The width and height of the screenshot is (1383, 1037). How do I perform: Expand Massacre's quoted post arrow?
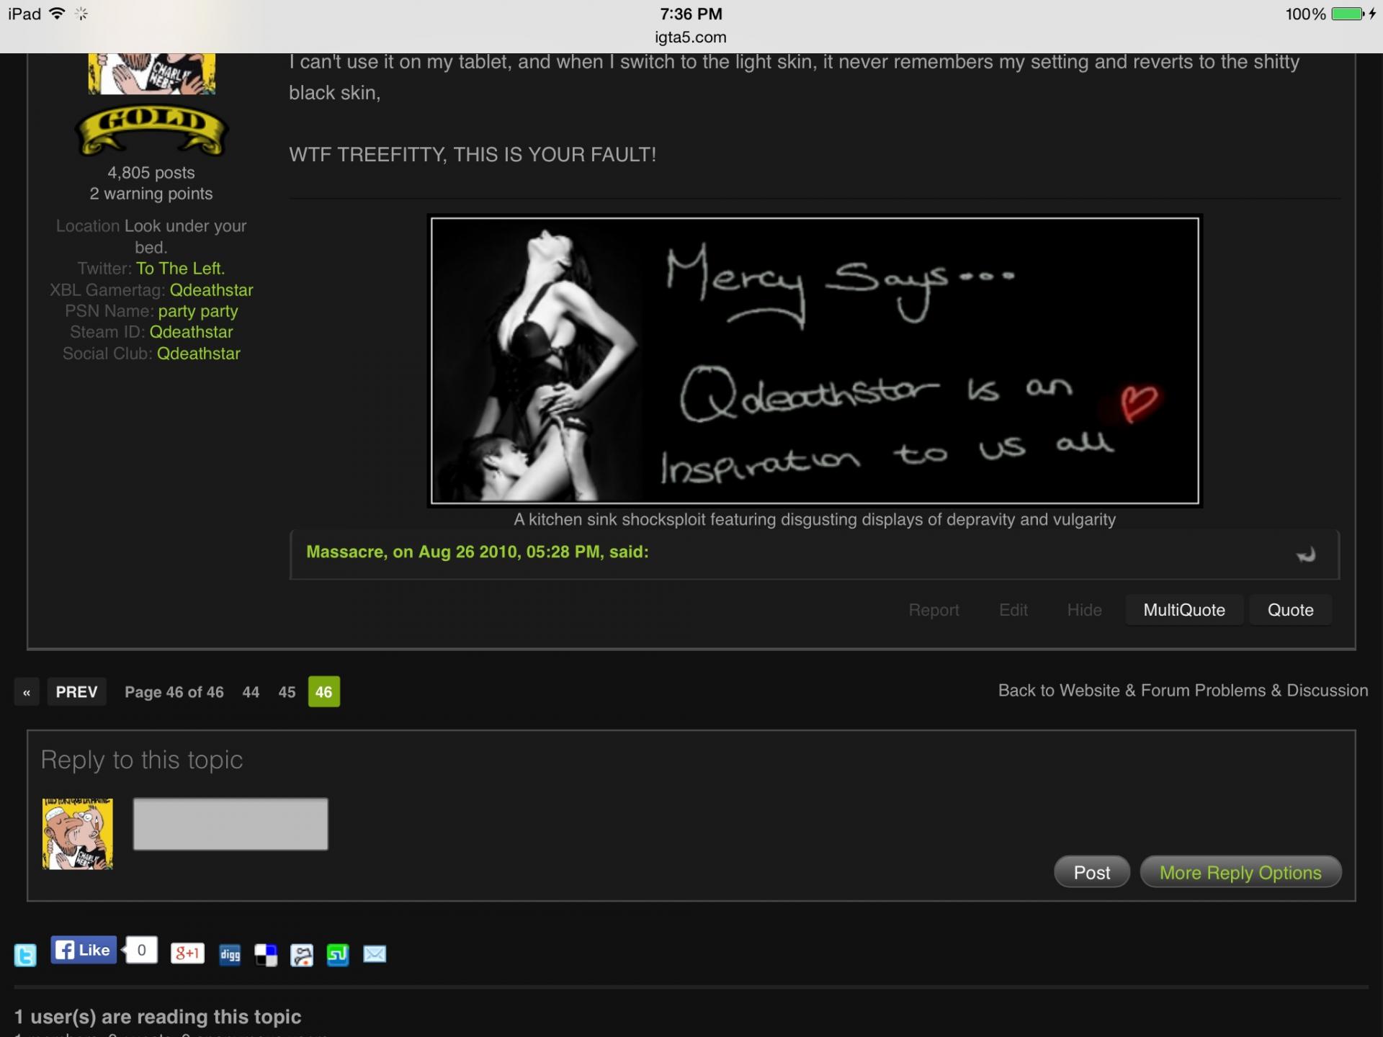point(1306,555)
